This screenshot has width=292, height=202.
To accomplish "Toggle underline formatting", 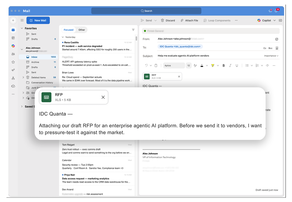I will tap(236, 65).
